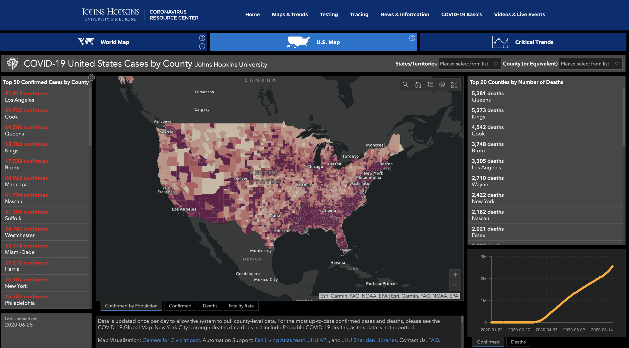Open Maps & Trends menu
This screenshot has height=348, width=629.
(x=290, y=15)
